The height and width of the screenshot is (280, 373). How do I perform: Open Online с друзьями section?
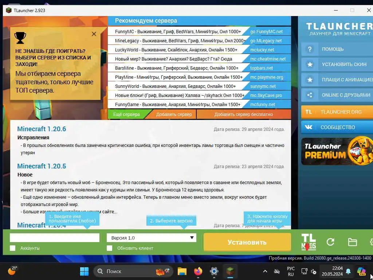click(x=337, y=95)
